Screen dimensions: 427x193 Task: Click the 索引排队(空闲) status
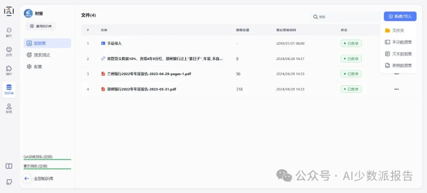point(36,166)
